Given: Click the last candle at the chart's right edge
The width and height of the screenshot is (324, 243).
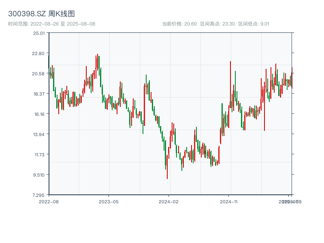Looking at the screenshot, I should click(x=292, y=78).
